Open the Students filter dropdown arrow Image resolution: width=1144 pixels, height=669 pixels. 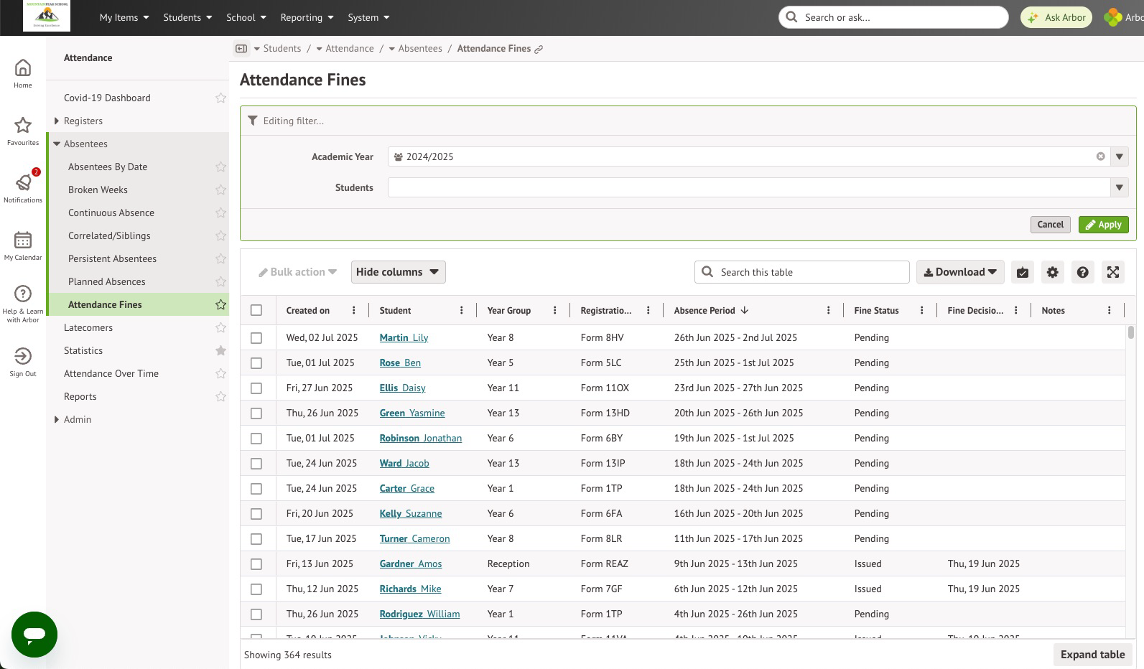click(1119, 187)
